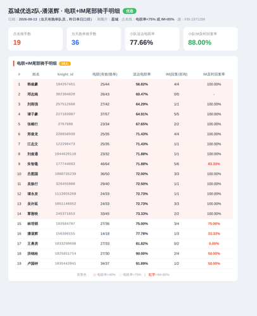Image resolution: width=257 pixels, height=316 pixels.
Task: Click the 0/0 IM cell in row 2
Action: tap(177, 94)
